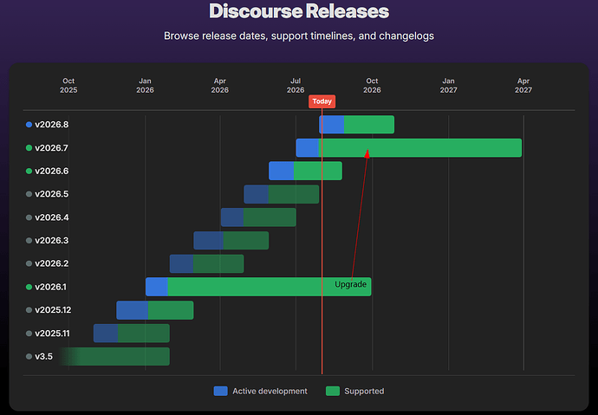The image size is (598, 415).
Task: Select the v3.5 release label
Action: [44, 356]
